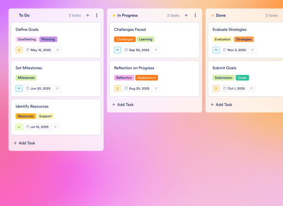Select the green Goals tag

click(242, 78)
